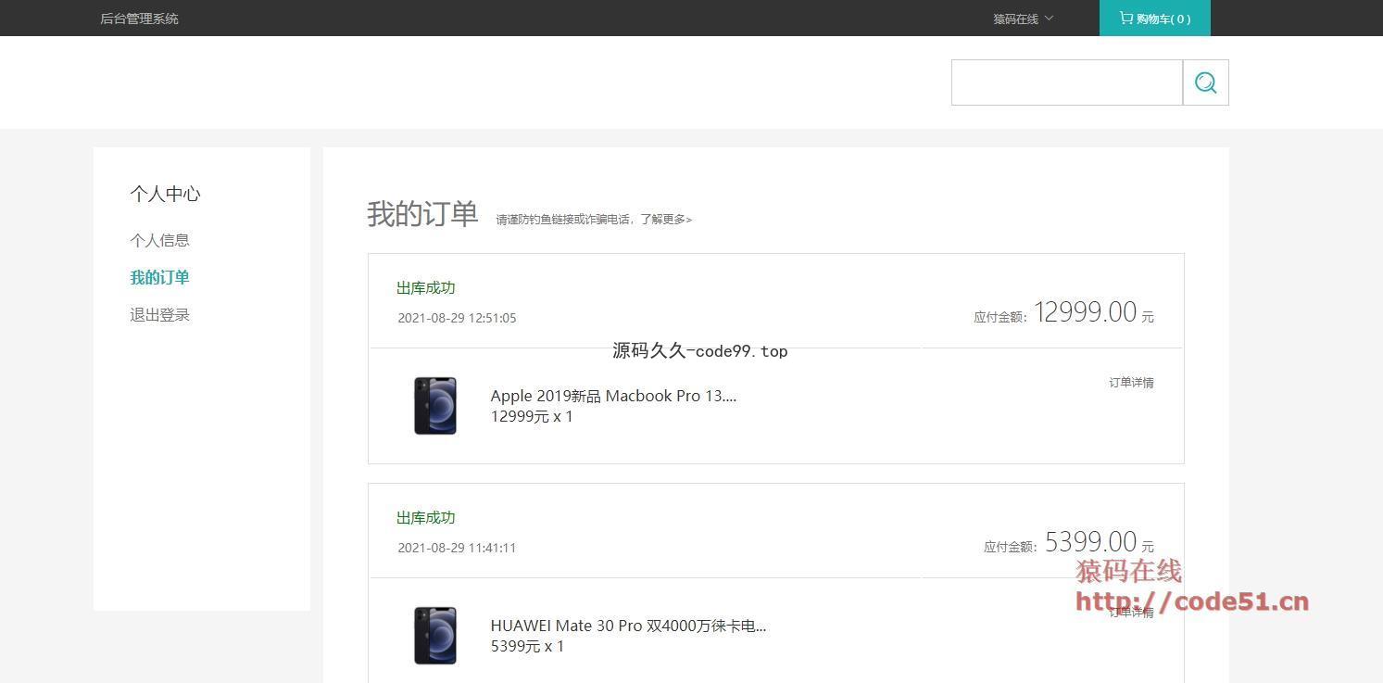Click the magnifier search icon button

coord(1205,82)
